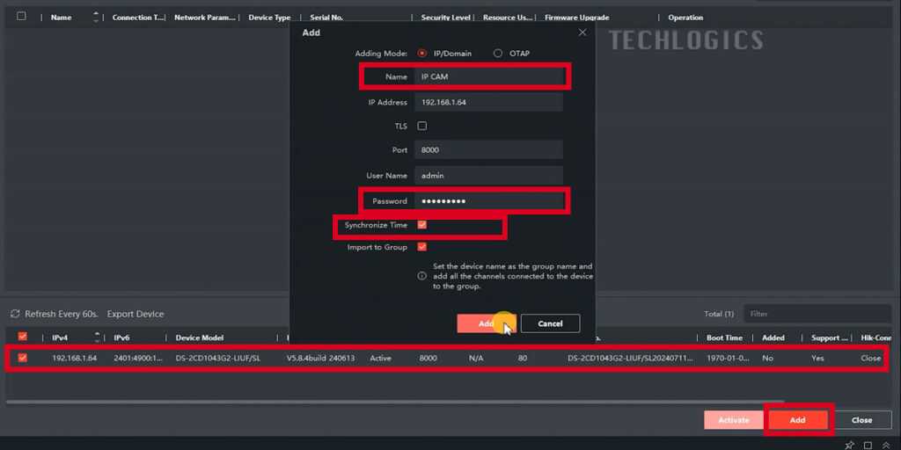Close the Add dialog with the X icon

[582, 33]
